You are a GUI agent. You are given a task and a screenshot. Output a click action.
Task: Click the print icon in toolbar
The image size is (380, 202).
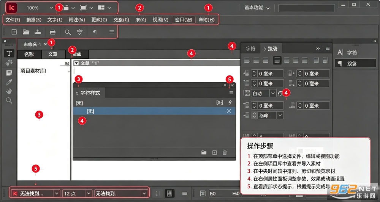(x=52, y=32)
